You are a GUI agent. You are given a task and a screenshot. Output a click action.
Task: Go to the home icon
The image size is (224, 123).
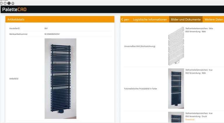13,3
